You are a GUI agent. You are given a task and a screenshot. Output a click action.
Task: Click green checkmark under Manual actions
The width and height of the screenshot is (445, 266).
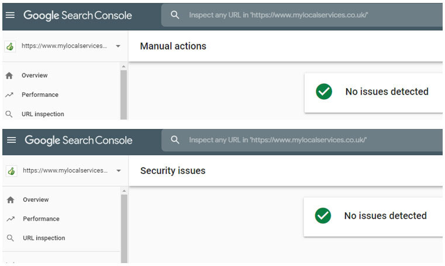323,92
